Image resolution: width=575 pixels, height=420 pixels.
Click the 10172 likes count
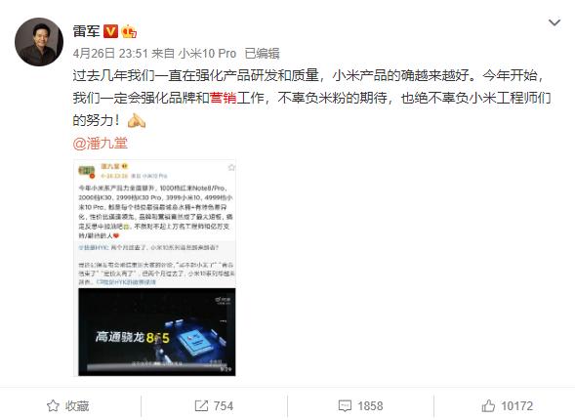click(x=517, y=406)
